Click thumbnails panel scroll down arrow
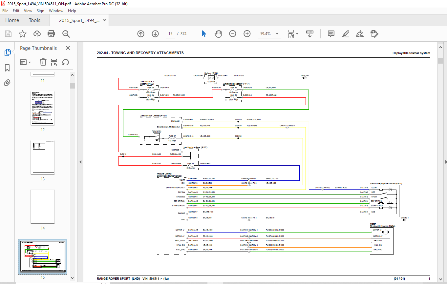 tap(72, 278)
